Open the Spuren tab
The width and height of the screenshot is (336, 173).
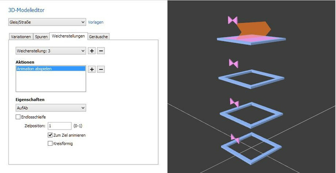(41, 37)
